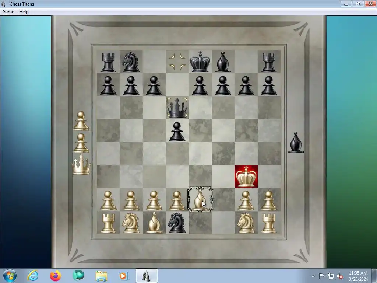
Task: Open Windows Media Player from the taskbar
Action: coord(124,276)
